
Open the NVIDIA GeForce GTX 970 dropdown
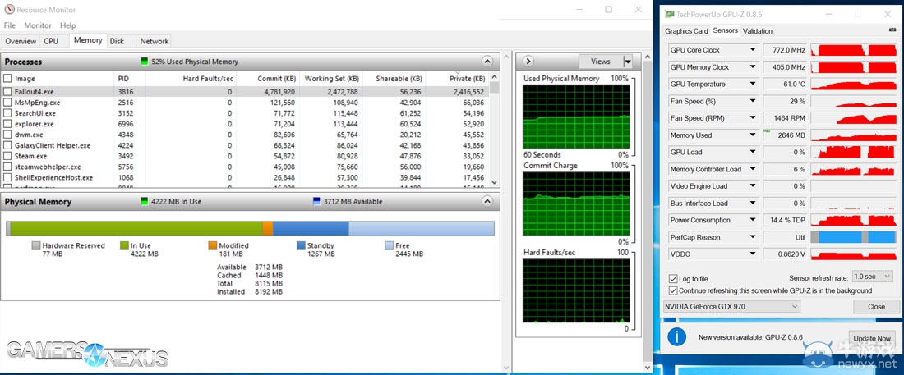tap(731, 306)
